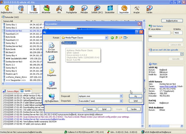The height and width of the screenshot is (134, 186).
Task: Open the Yardım toolbar icon
Action: coord(149,9)
